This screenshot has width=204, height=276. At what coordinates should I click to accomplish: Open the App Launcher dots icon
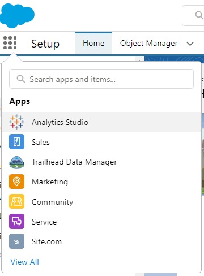coord(10,43)
